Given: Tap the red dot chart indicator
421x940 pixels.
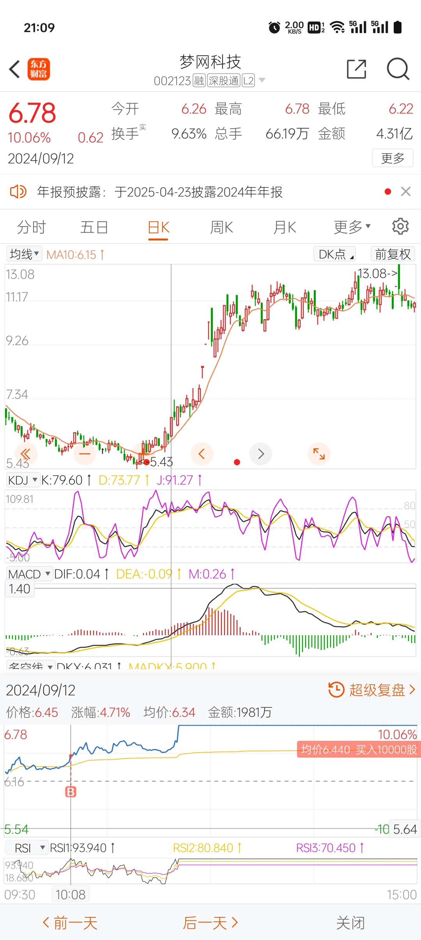Looking at the screenshot, I should 237,462.
